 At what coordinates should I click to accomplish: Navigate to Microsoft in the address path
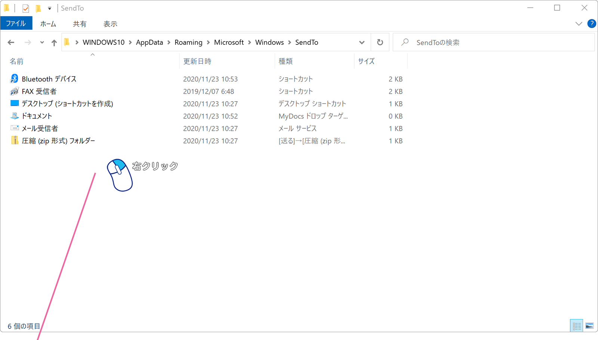229,42
